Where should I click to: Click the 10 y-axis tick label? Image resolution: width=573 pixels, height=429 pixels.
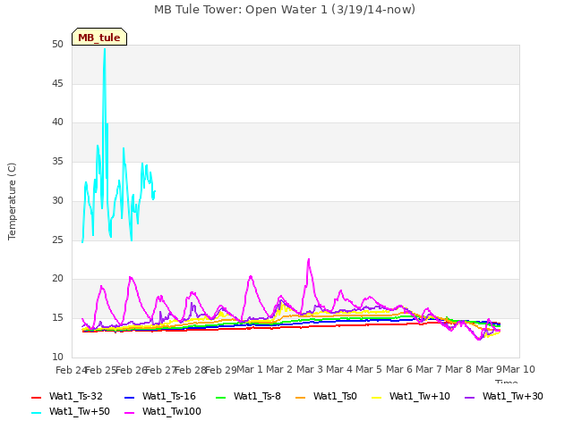[x=57, y=357]
